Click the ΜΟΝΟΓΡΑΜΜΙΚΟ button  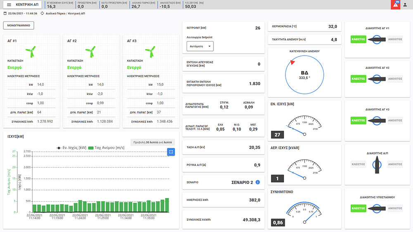(x=19, y=26)
